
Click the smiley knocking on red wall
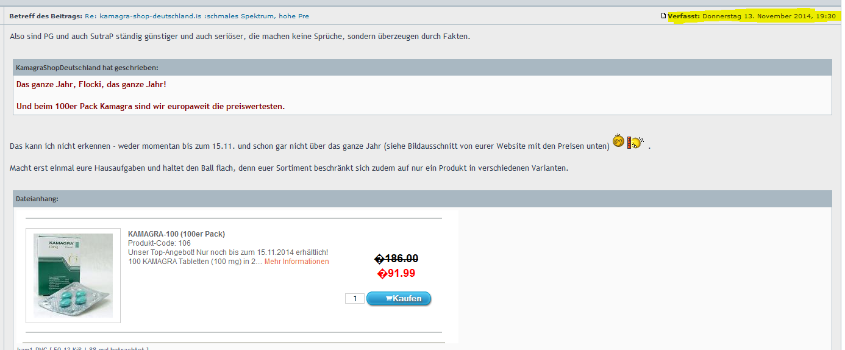pyautogui.click(x=635, y=143)
